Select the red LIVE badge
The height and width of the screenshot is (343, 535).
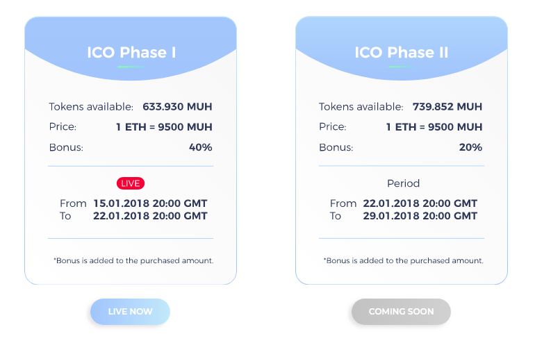[131, 183]
